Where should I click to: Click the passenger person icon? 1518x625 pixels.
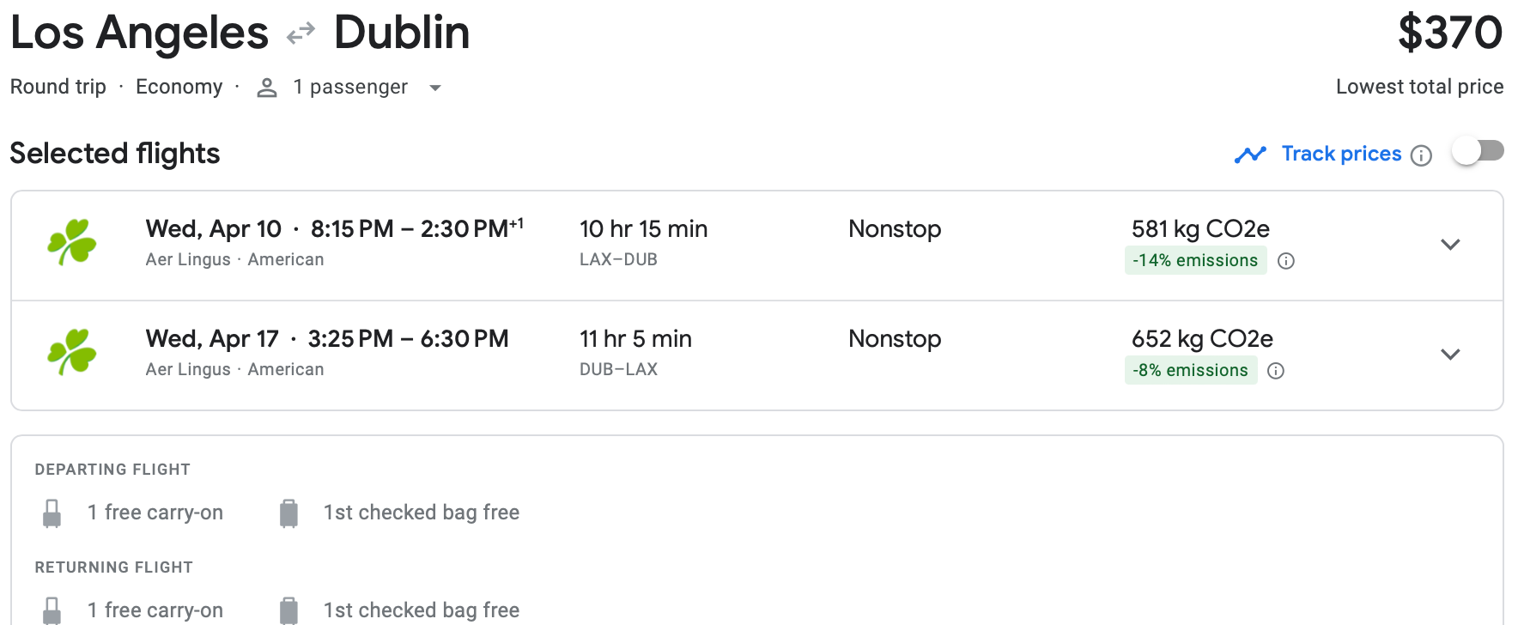coord(267,88)
